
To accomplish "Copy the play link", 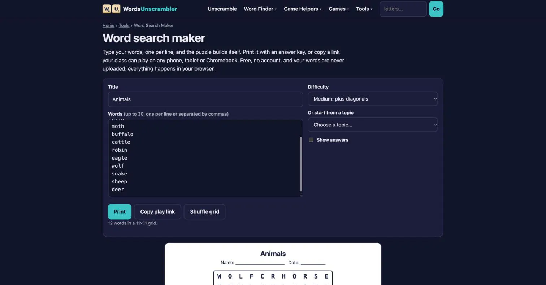I will [x=157, y=212].
